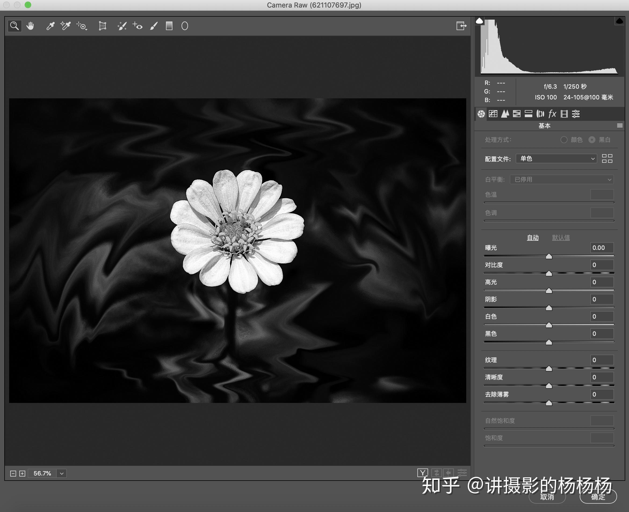Drag the 曝光 (Exposure) slider

click(548, 256)
